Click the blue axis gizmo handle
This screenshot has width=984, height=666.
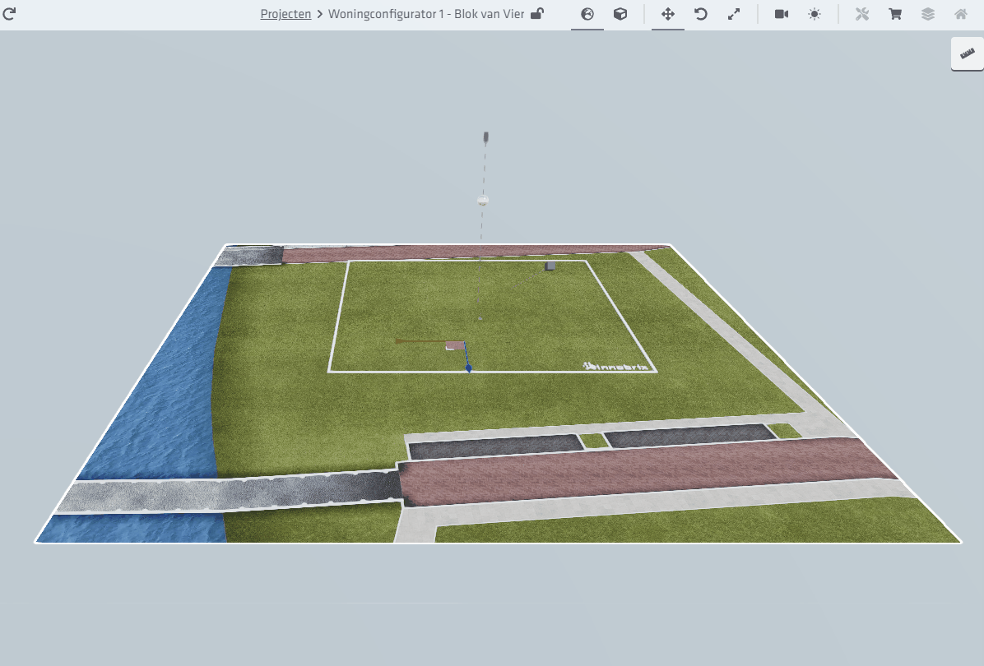[x=468, y=369]
